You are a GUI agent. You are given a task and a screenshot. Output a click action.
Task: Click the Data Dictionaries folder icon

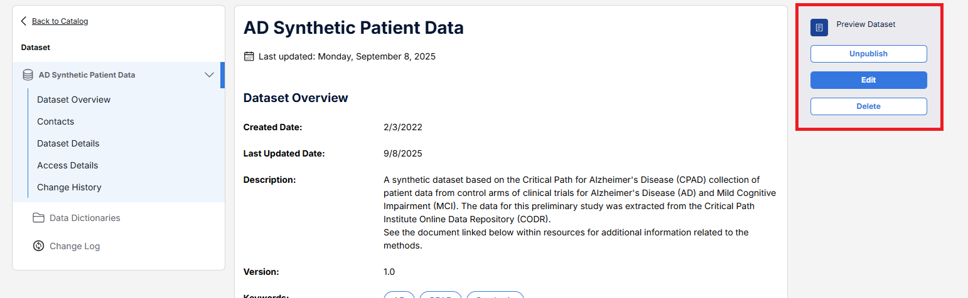[38, 218]
